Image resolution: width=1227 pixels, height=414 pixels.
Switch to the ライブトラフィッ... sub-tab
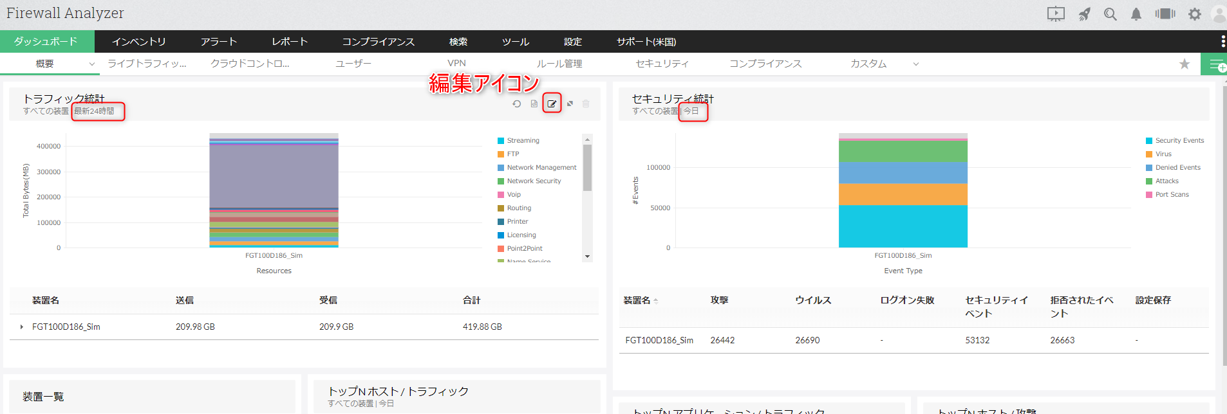(147, 64)
